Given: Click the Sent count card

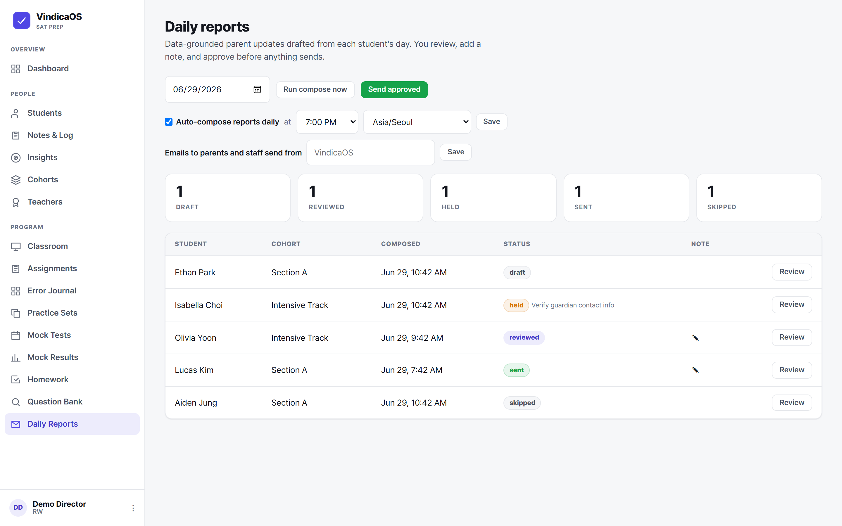Looking at the screenshot, I should coord(626,198).
